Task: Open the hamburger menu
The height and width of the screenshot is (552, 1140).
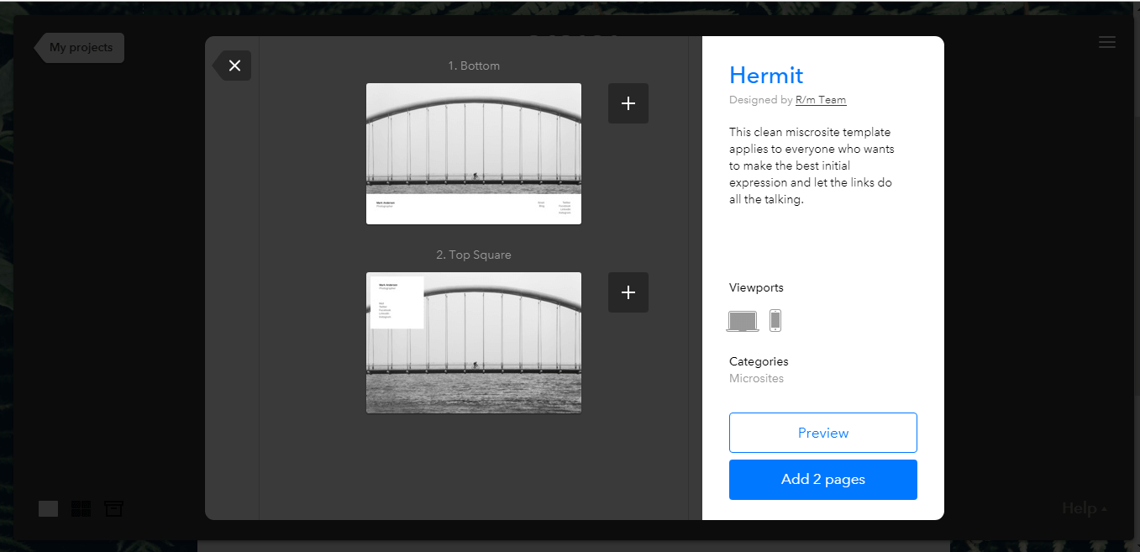Action: 1107,42
